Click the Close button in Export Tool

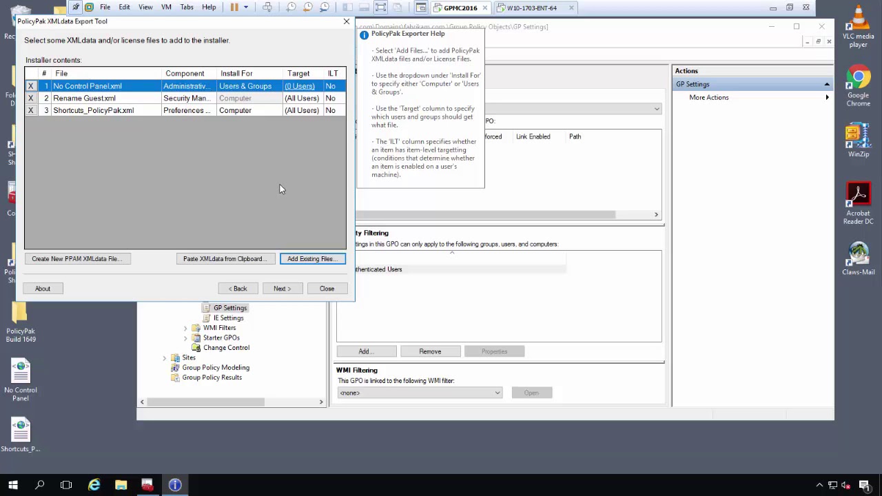pos(327,289)
